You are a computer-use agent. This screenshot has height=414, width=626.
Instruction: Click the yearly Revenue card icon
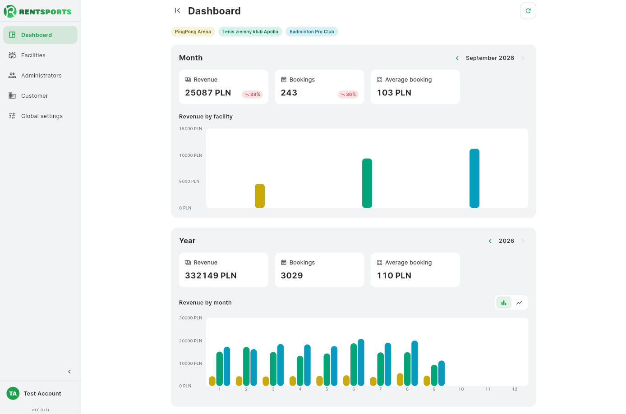[188, 263]
